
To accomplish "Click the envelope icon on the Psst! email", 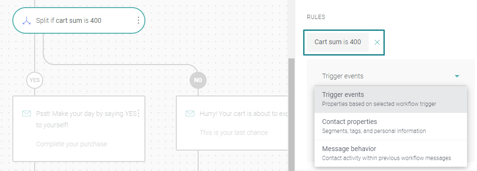I will click(27, 114).
